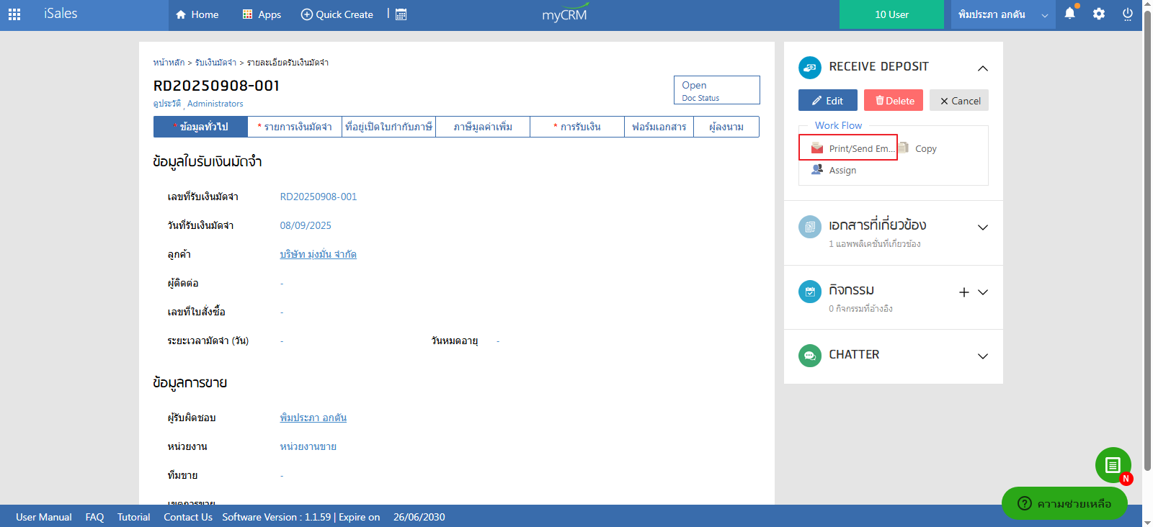Click the calendar icon in top bar

401,14
